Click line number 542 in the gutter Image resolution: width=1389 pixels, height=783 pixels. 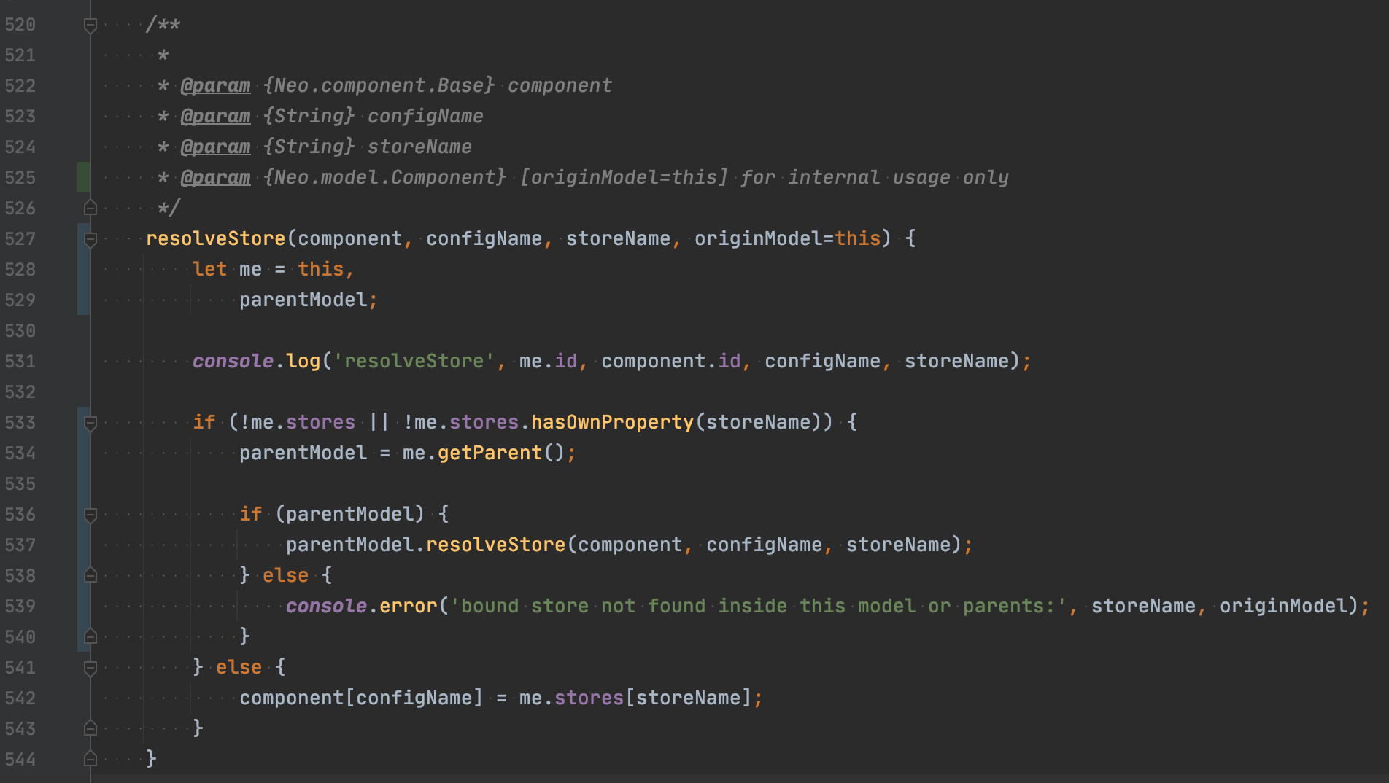20,698
